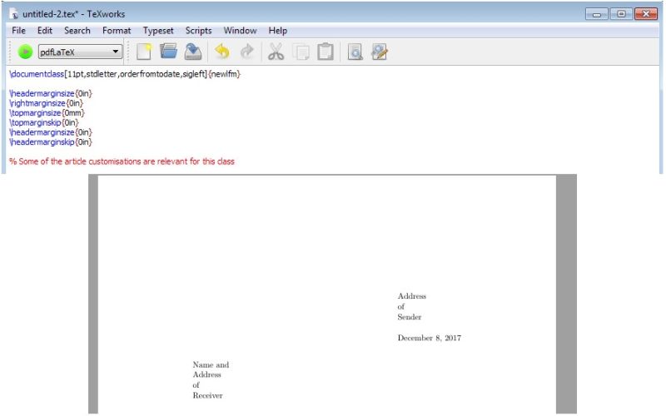Open the Edit menu
666x416 pixels.
point(45,31)
